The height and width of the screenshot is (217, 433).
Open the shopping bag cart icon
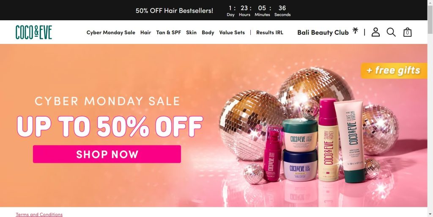pos(407,32)
